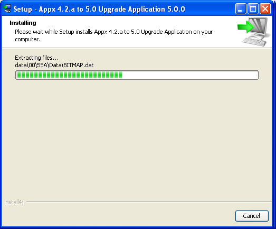Minimize the Setup window
The image size is (276, 229).
click(x=241, y=8)
